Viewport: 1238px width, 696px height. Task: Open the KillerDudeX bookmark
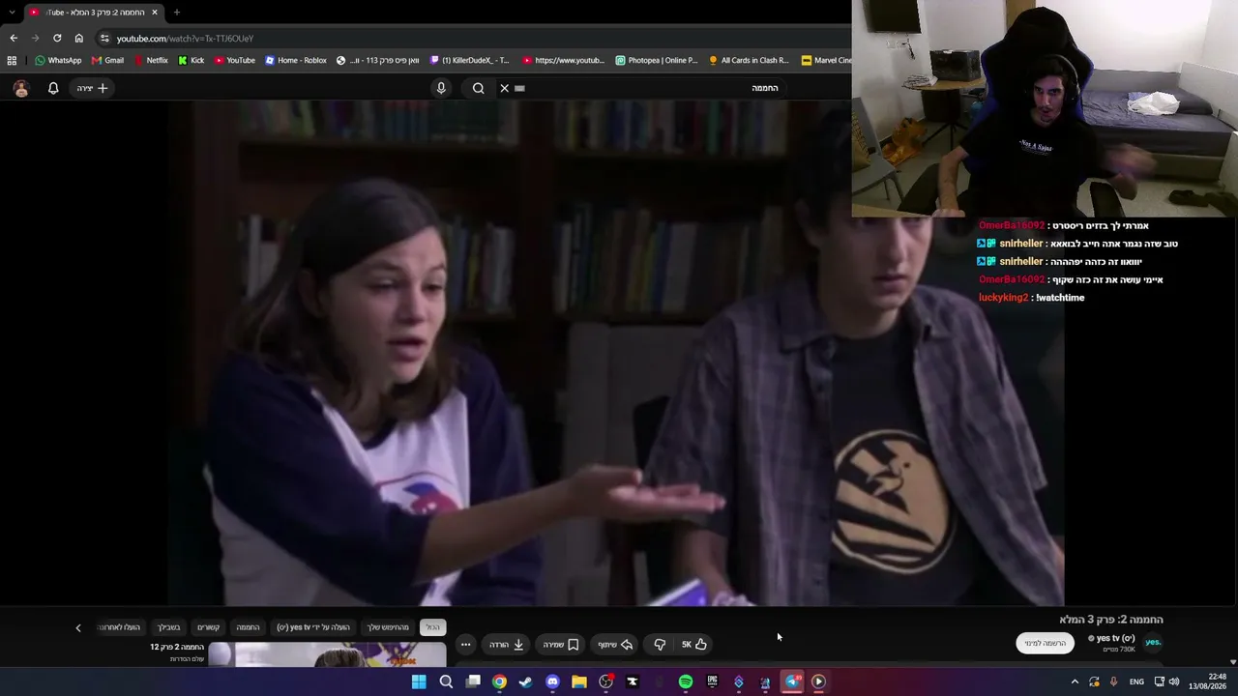coord(470,60)
